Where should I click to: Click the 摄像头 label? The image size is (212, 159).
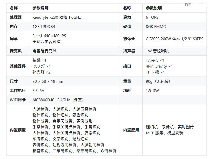tap(129, 39)
